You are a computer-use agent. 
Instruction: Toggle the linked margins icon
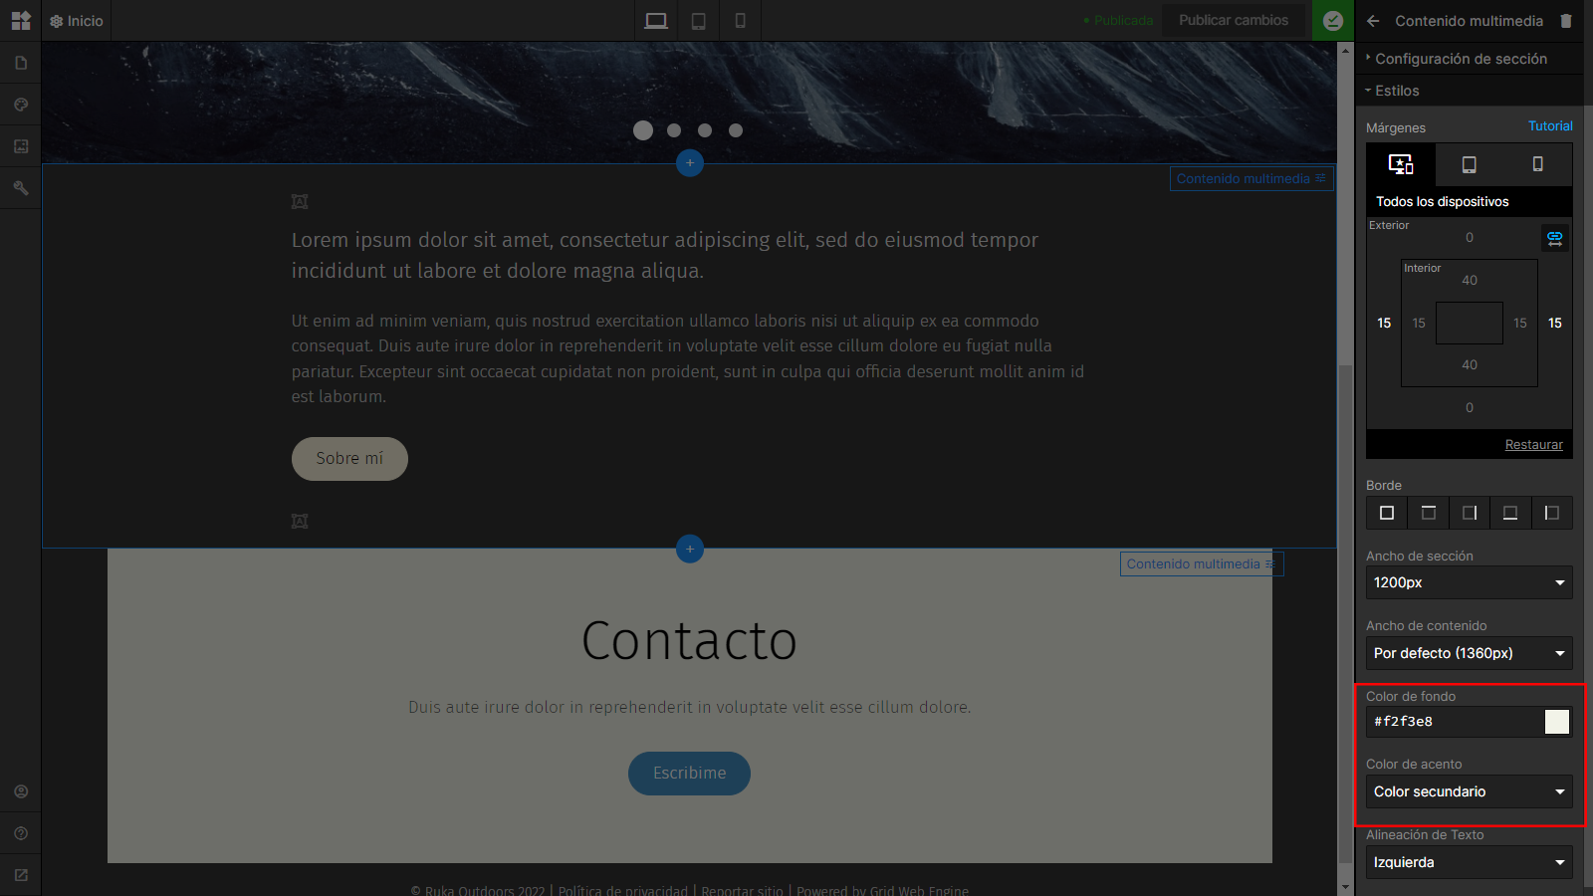tap(1555, 238)
